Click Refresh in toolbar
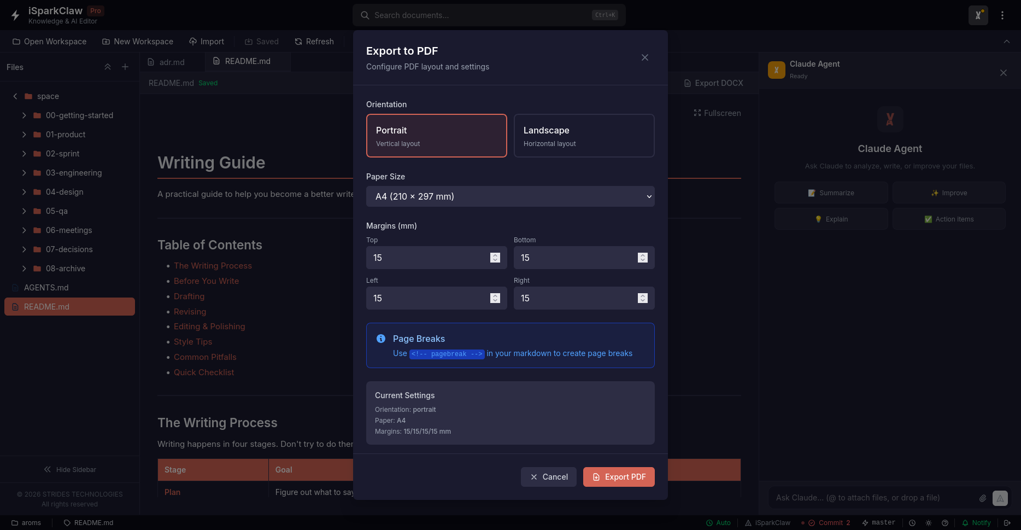 pos(314,42)
